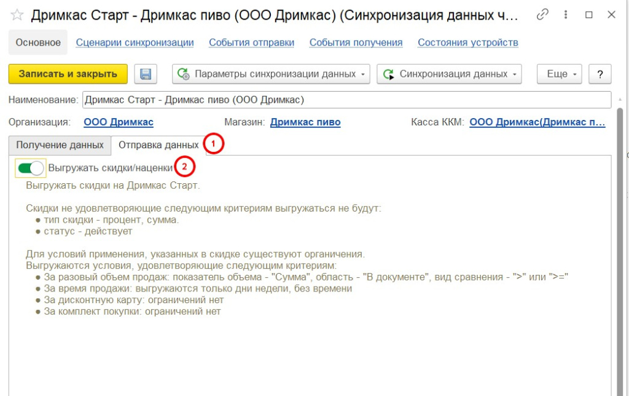Open Сценарии синхронизации section
This screenshot has width=629, height=396.
(135, 42)
